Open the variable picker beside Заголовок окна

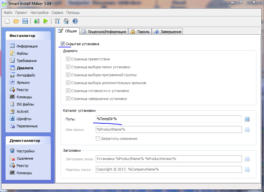coord(247,159)
